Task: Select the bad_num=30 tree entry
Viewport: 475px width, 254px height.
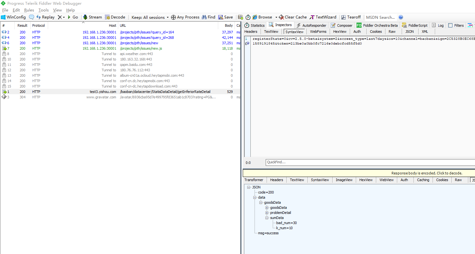Action: (x=286, y=223)
